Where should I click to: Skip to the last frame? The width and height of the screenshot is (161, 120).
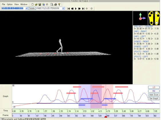click(83, 9)
